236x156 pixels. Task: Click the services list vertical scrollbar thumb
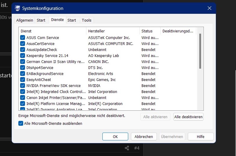tap(200, 51)
